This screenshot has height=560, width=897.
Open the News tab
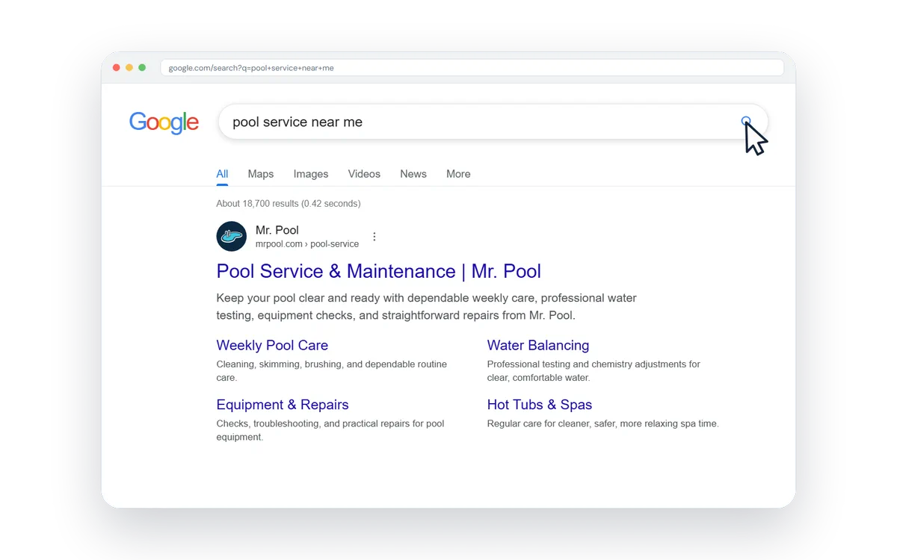coord(413,174)
